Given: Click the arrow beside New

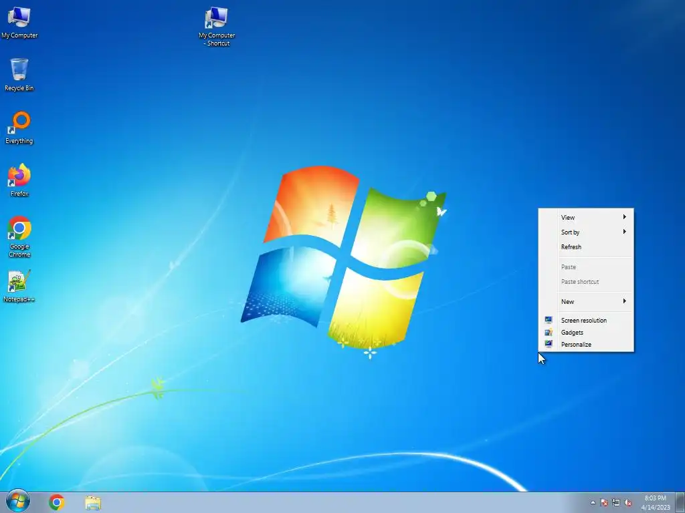Looking at the screenshot, I should click(625, 301).
